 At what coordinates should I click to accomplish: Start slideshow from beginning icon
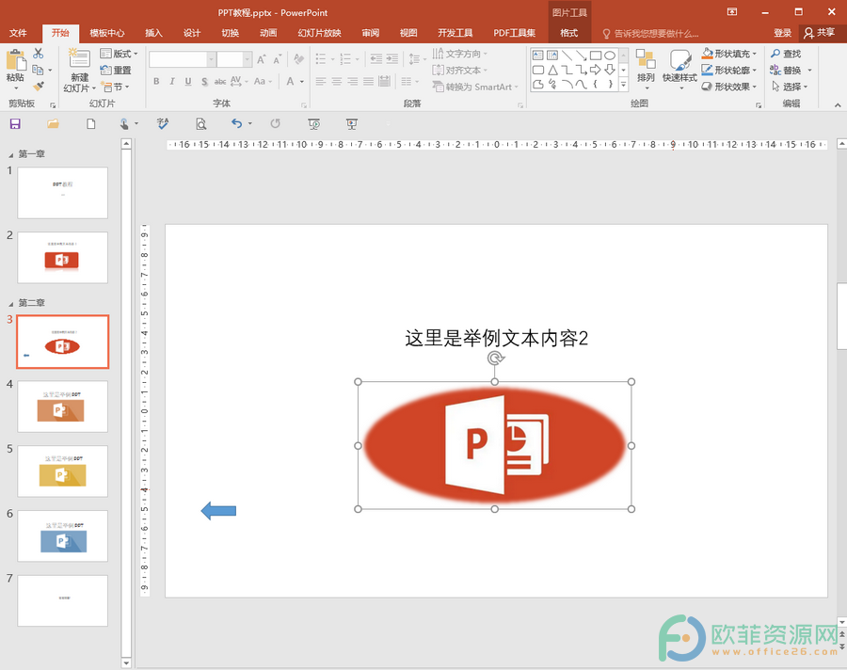tap(313, 123)
